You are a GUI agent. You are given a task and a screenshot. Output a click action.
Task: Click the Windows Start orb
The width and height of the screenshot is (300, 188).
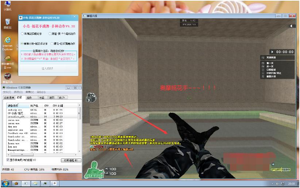6,183
